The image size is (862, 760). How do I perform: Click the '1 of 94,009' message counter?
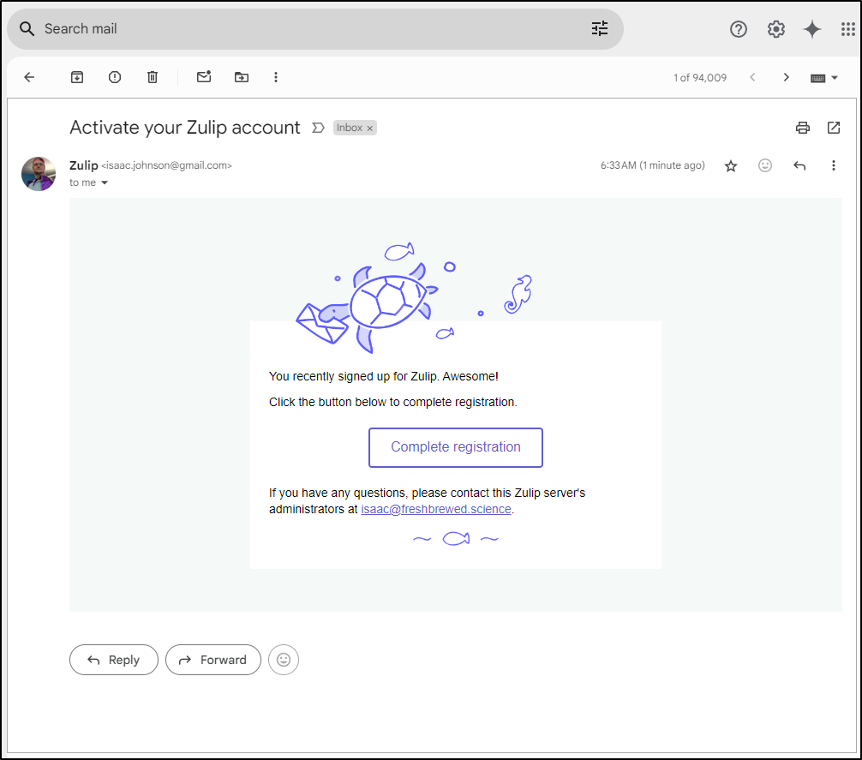click(700, 78)
